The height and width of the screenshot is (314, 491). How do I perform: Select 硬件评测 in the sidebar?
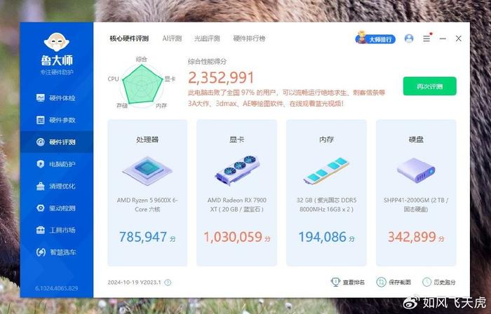[56, 142]
